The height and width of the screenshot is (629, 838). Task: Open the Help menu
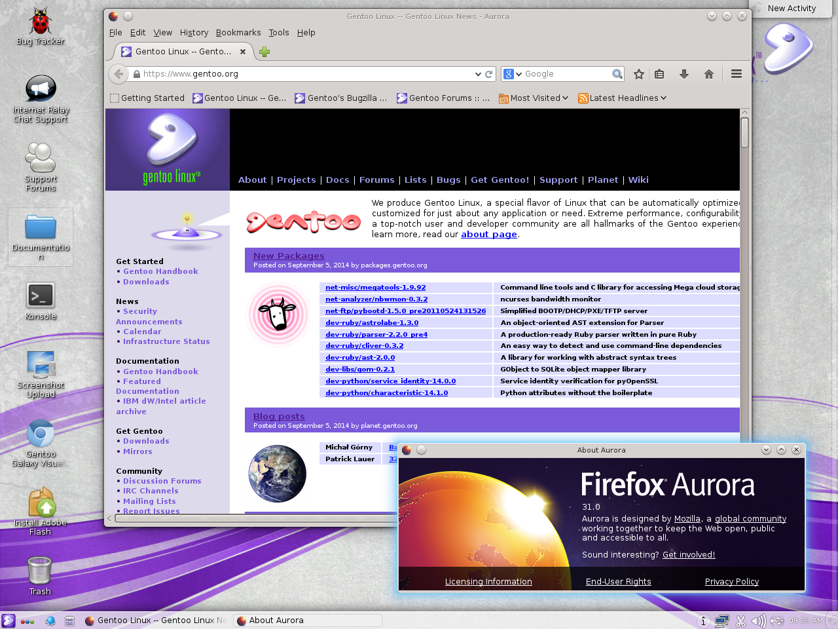(306, 33)
